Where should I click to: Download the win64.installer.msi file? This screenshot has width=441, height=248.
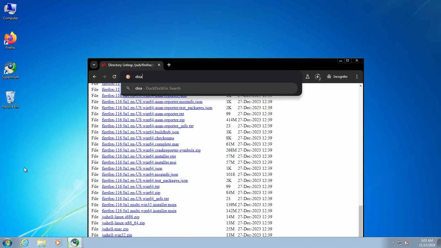(x=139, y=162)
